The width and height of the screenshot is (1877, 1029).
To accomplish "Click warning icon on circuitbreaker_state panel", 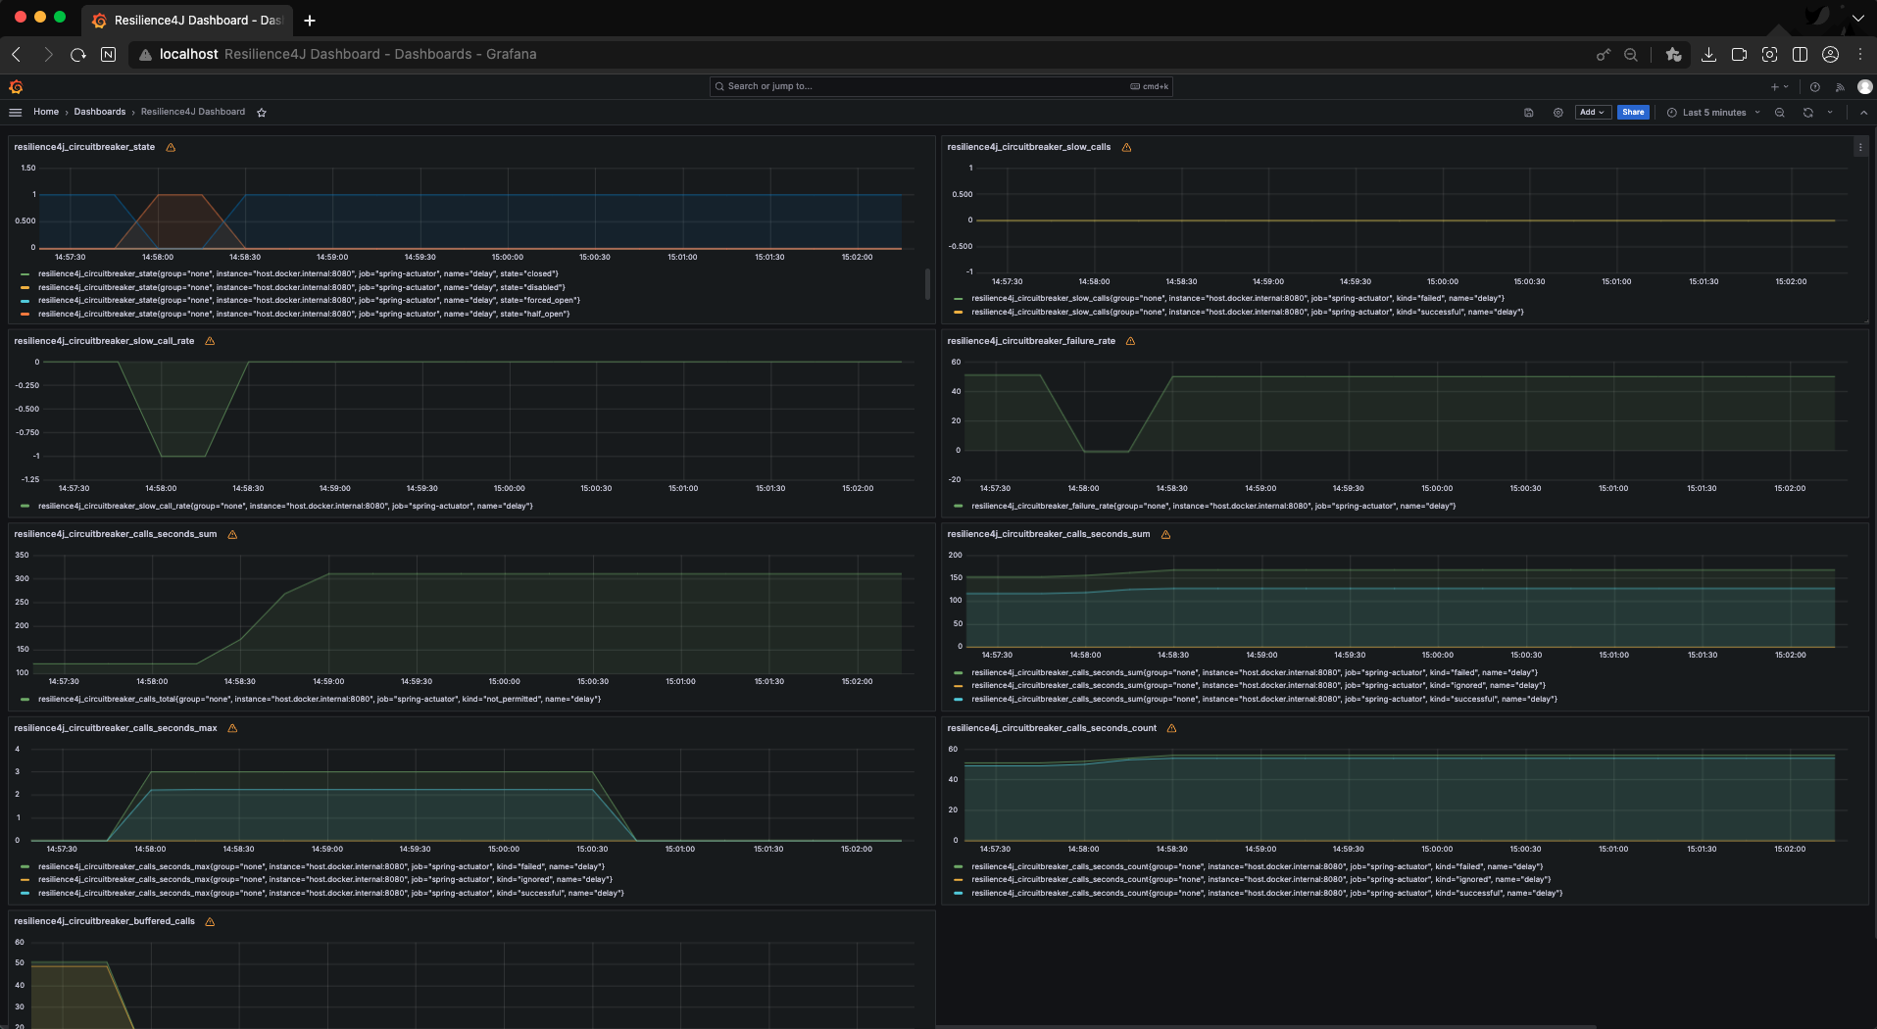I will click(171, 147).
